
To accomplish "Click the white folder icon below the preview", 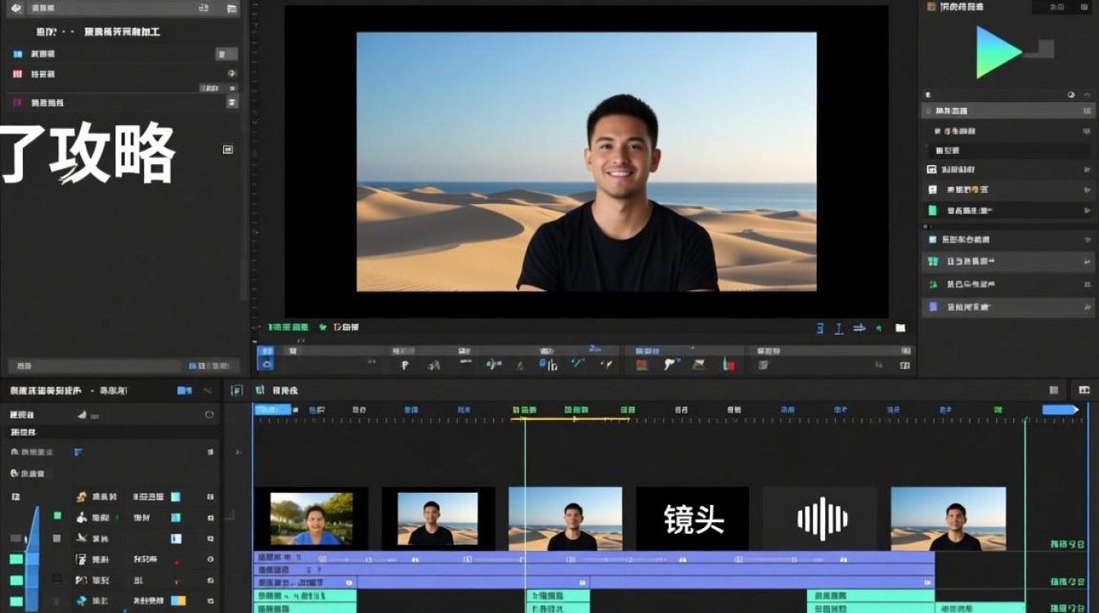I will coord(900,328).
